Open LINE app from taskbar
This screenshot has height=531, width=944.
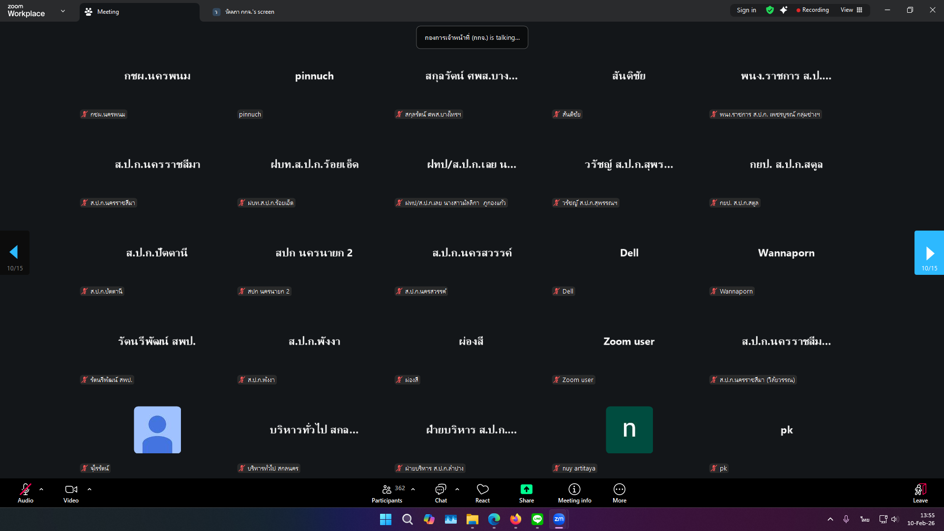[537, 519]
